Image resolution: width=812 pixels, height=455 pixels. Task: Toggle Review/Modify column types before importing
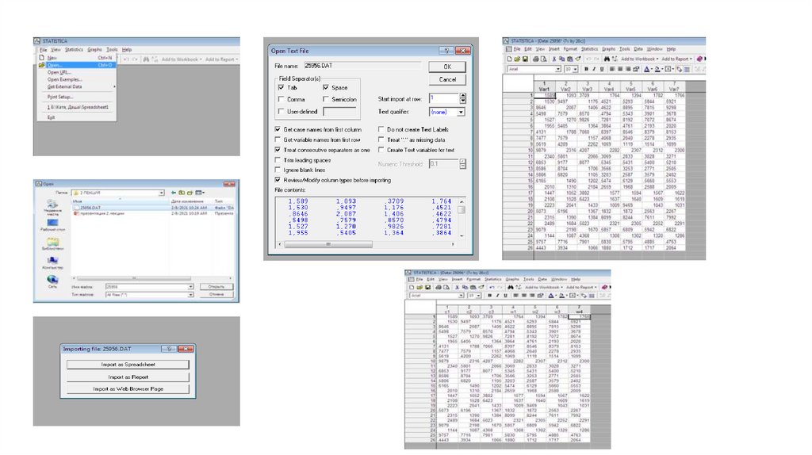278,180
